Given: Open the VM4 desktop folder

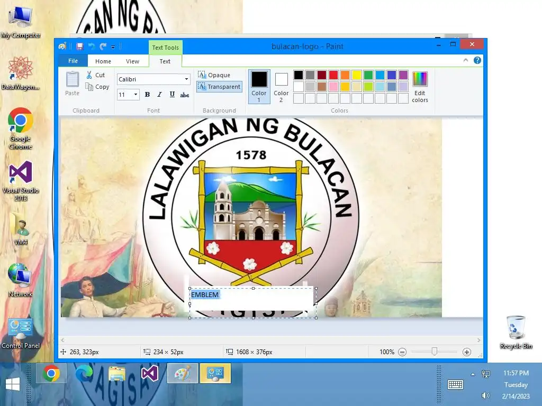Looking at the screenshot, I should coord(21,228).
